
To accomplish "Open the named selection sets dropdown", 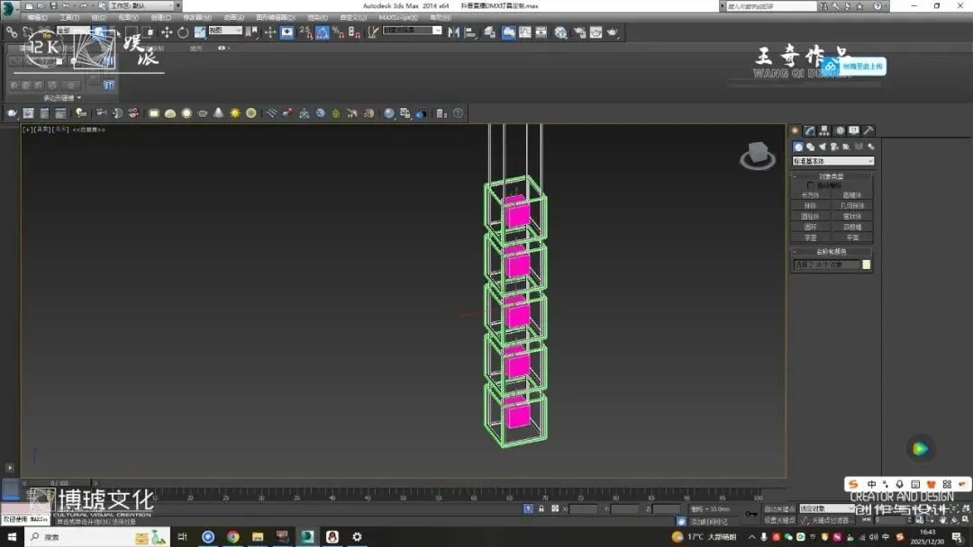I will pos(413,30).
